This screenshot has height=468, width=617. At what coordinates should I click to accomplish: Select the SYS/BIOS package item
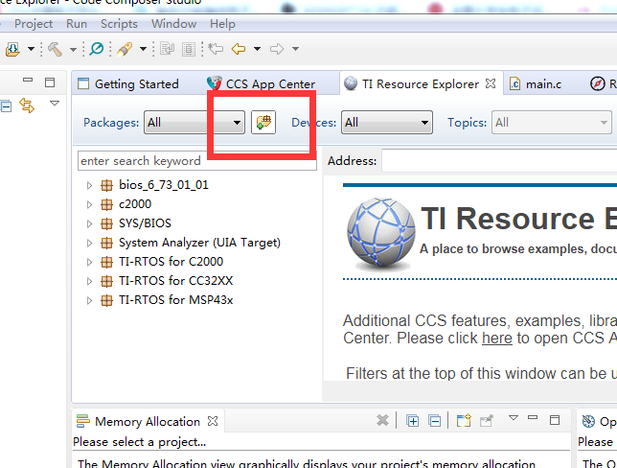tap(145, 222)
